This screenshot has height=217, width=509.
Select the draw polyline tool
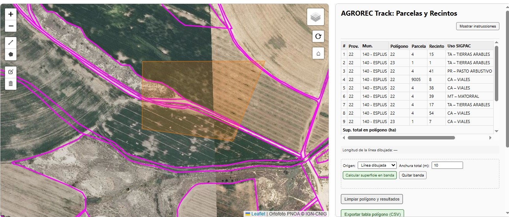11,43
